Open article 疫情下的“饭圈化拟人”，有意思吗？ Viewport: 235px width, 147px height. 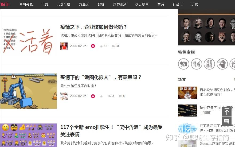(101, 77)
